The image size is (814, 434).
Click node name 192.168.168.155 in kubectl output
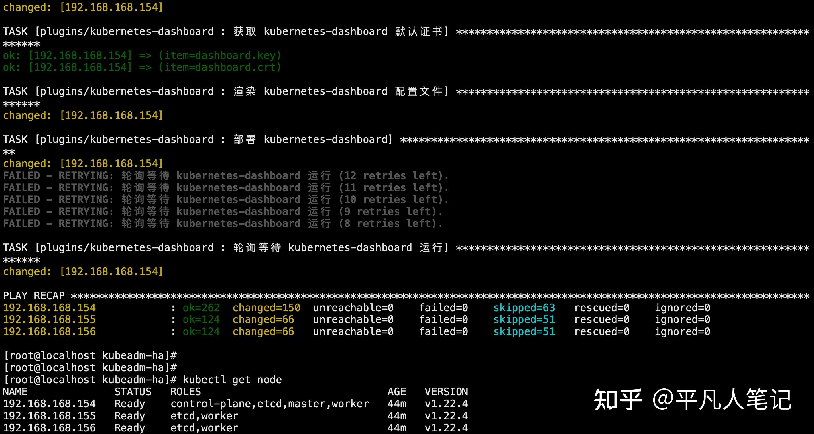(49, 416)
